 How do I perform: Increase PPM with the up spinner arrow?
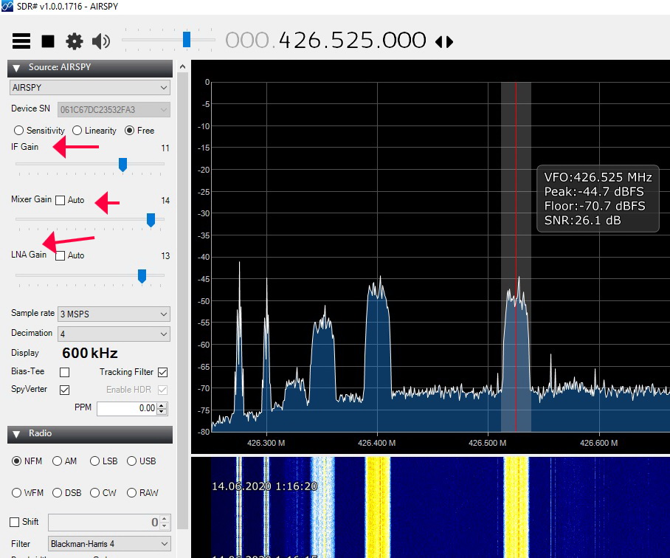(162, 405)
